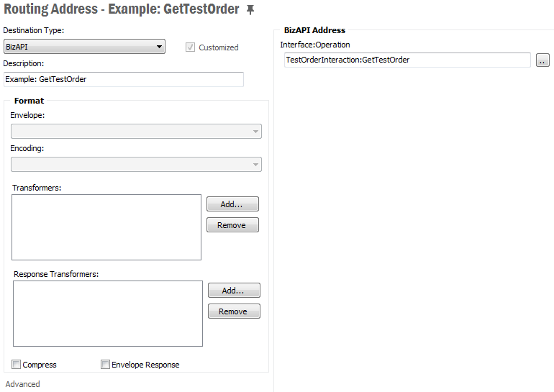
Task: Click inside the Response Transformers list box
Action: click(x=108, y=313)
